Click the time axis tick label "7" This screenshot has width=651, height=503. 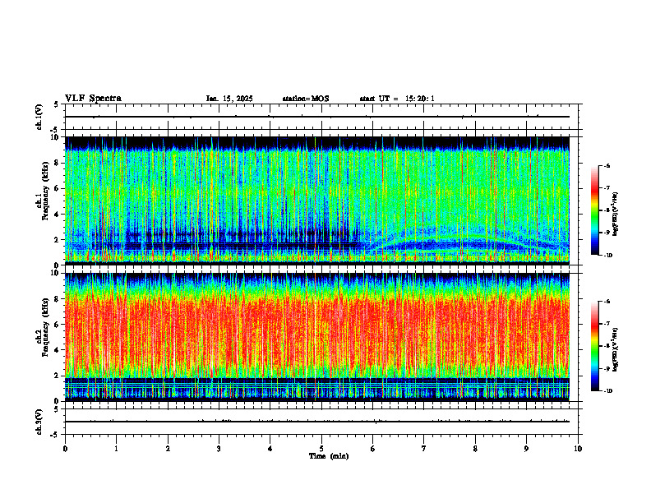coord(424,449)
